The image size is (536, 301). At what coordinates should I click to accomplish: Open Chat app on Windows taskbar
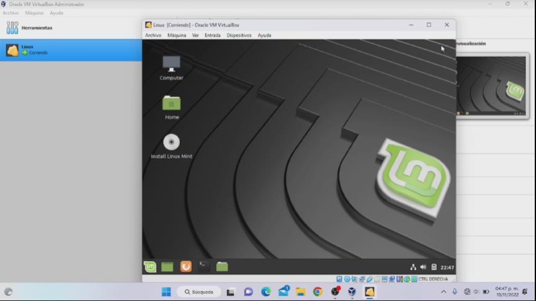pos(249,292)
